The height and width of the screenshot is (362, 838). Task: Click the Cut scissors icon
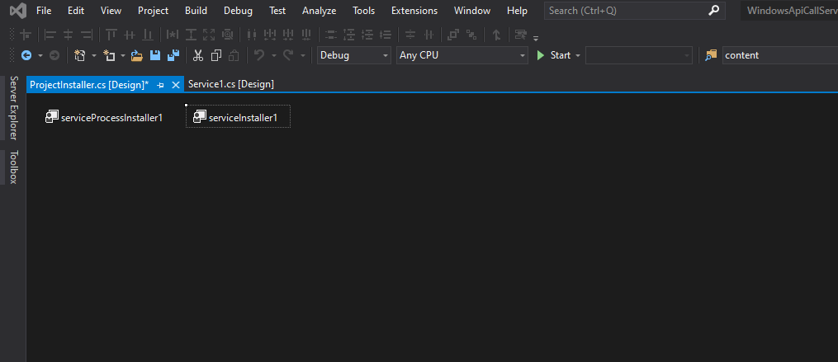pos(198,55)
